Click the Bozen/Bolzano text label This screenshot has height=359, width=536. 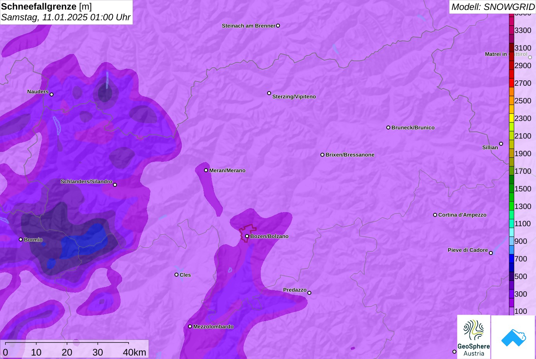tap(270, 236)
